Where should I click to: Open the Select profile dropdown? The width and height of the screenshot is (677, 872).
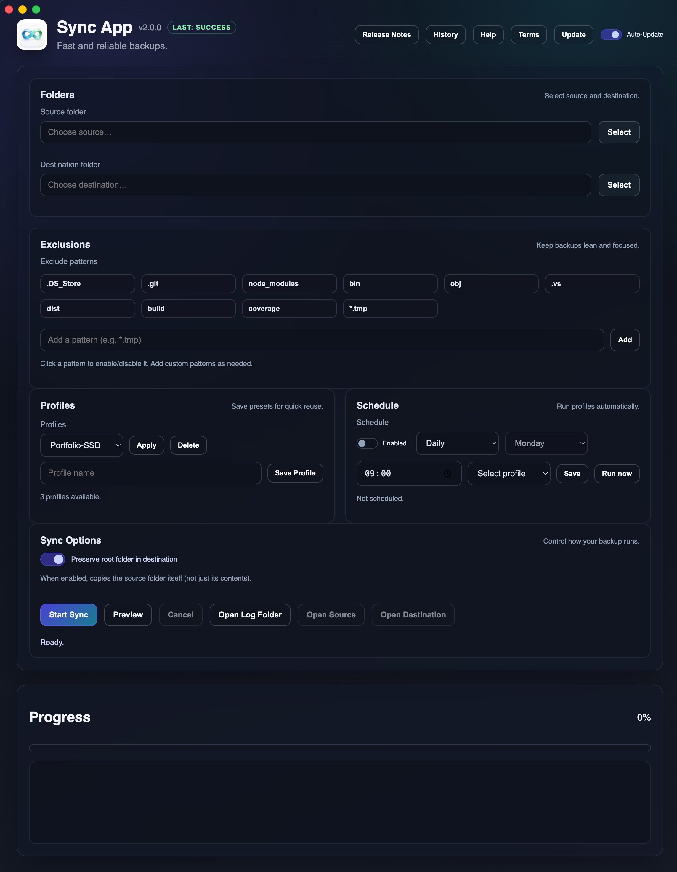[509, 474]
